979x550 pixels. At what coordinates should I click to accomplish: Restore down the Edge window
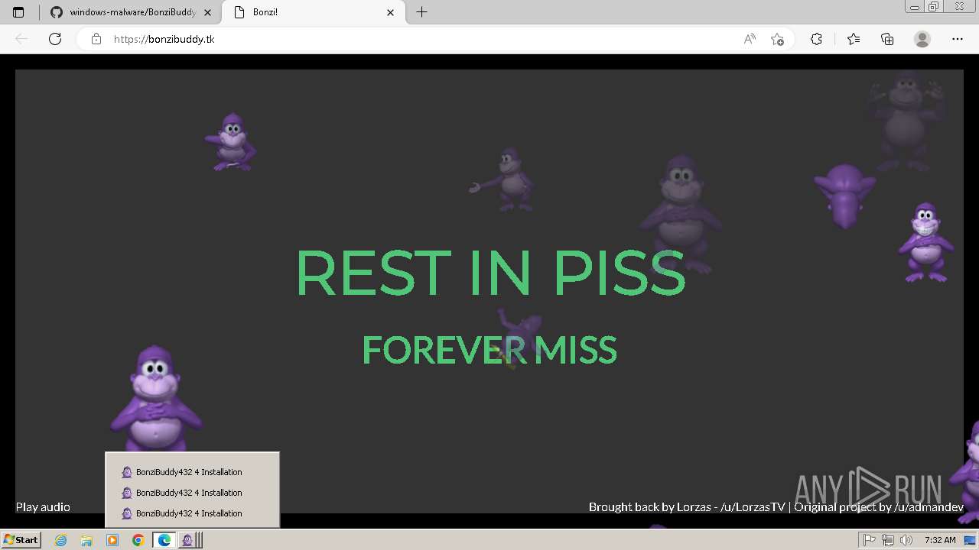point(933,7)
